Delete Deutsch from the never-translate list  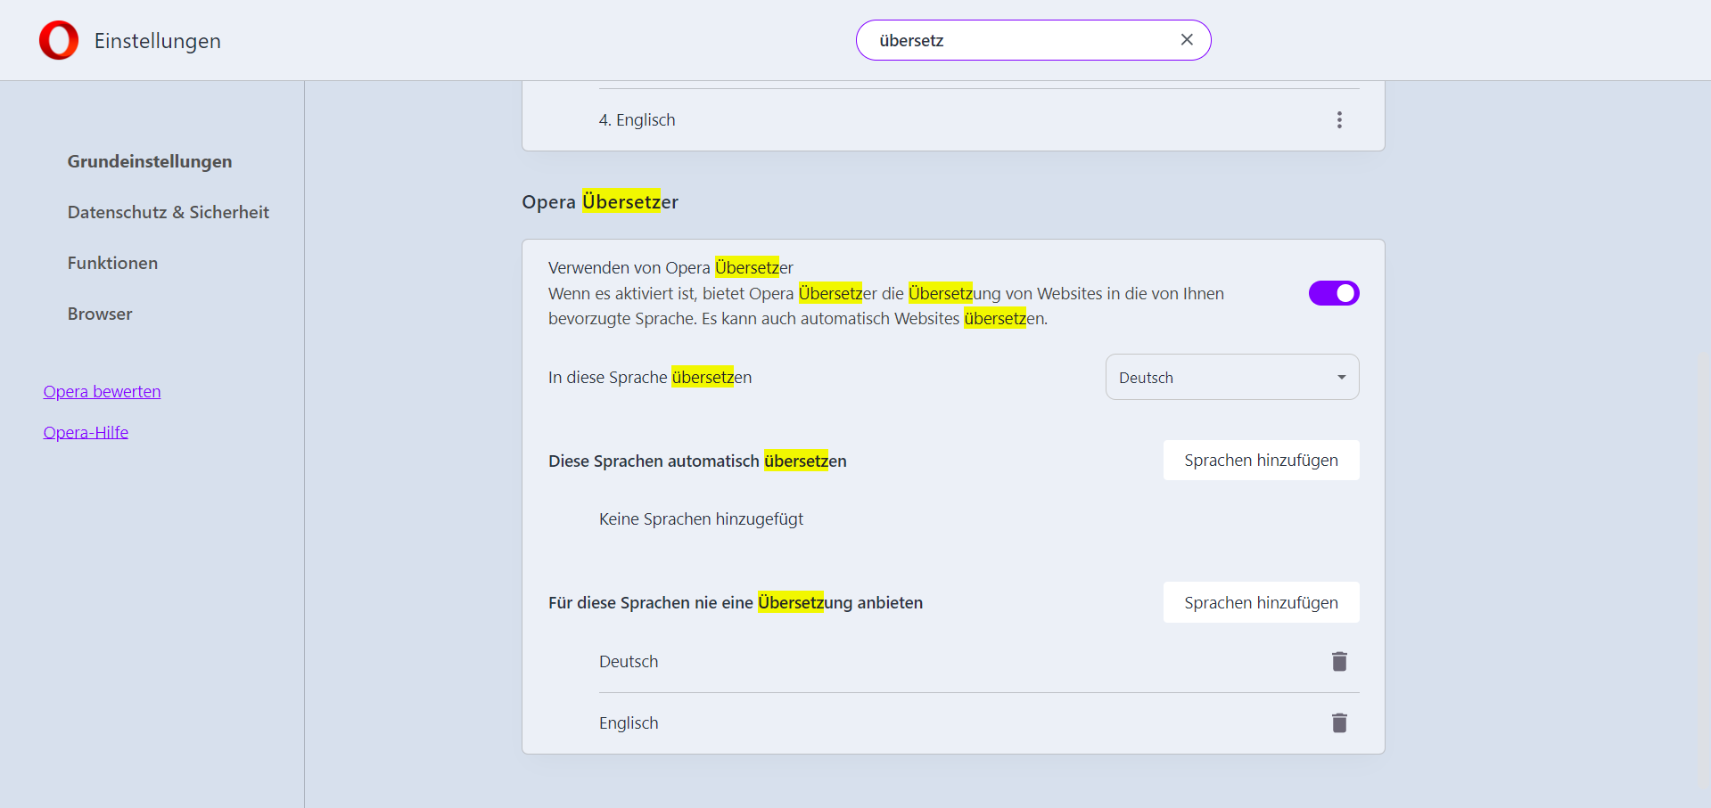click(x=1339, y=661)
